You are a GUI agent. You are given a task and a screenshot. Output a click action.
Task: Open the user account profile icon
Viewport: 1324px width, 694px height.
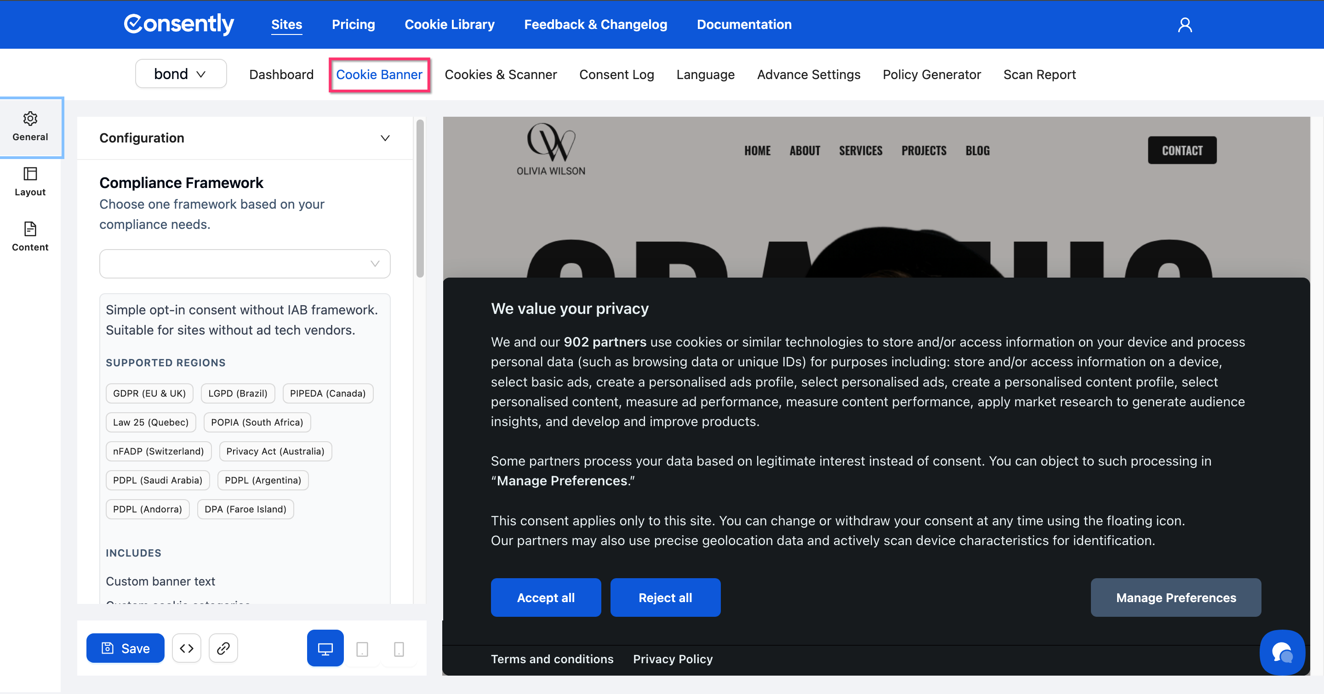click(x=1185, y=25)
